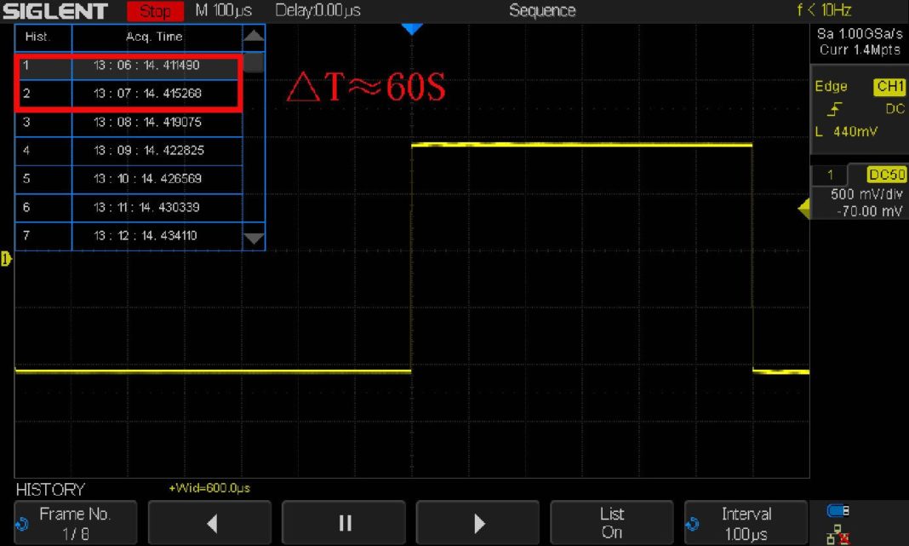This screenshot has width=909, height=546.
Task: Click the next frame arrow softkey
Action: (477, 522)
